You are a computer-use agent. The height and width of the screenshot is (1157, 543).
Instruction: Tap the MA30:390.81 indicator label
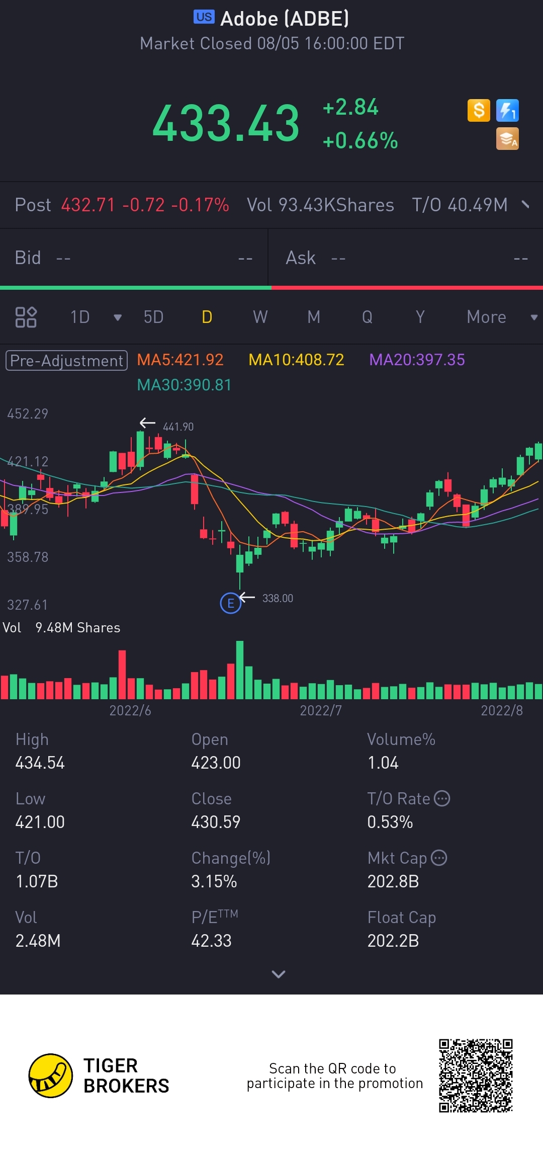[x=184, y=385]
